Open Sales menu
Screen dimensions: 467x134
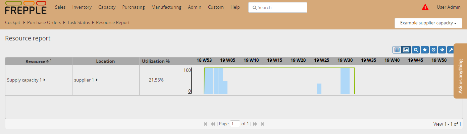[60, 7]
